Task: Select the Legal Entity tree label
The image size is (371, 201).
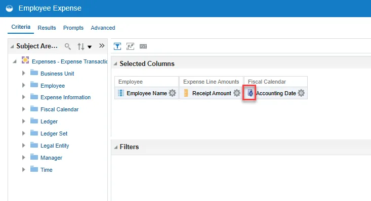Action: (x=55, y=146)
